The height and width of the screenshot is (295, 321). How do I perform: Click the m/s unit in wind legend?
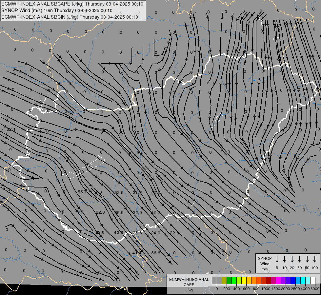coord(265,269)
